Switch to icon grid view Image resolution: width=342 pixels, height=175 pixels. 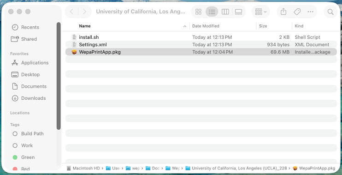click(x=198, y=12)
